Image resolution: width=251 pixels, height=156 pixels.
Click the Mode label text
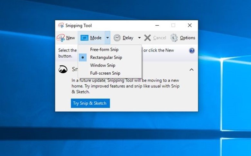point(96,38)
